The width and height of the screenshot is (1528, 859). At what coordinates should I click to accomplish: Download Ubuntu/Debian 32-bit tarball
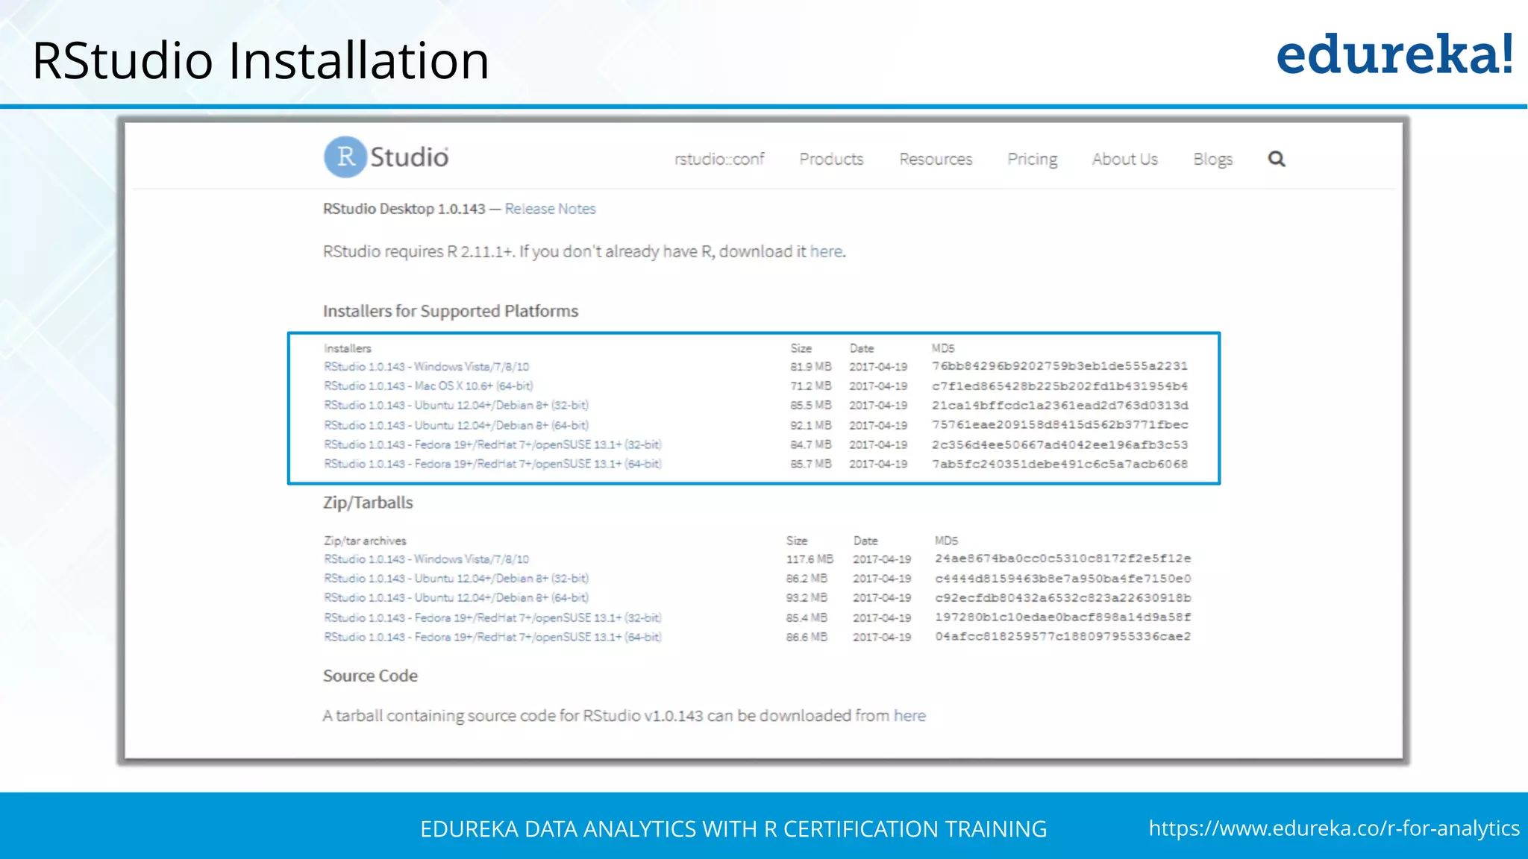click(456, 579)
